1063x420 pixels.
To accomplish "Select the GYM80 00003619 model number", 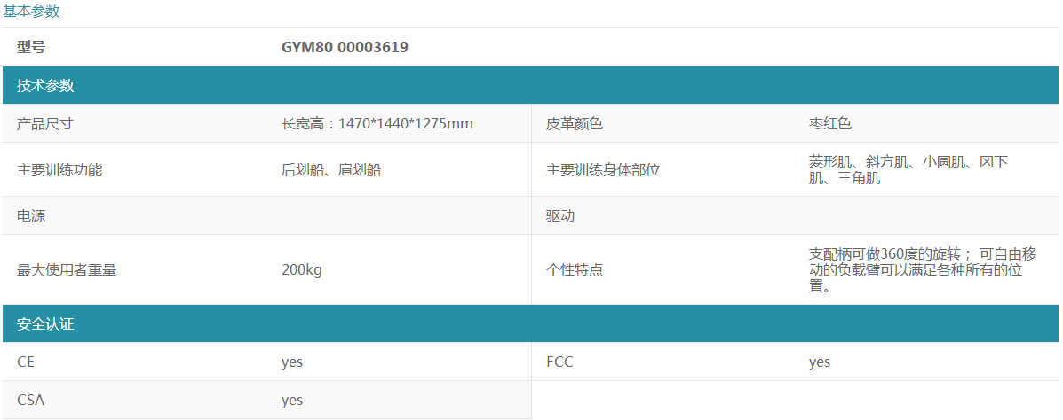I will [x=345, y=47].
